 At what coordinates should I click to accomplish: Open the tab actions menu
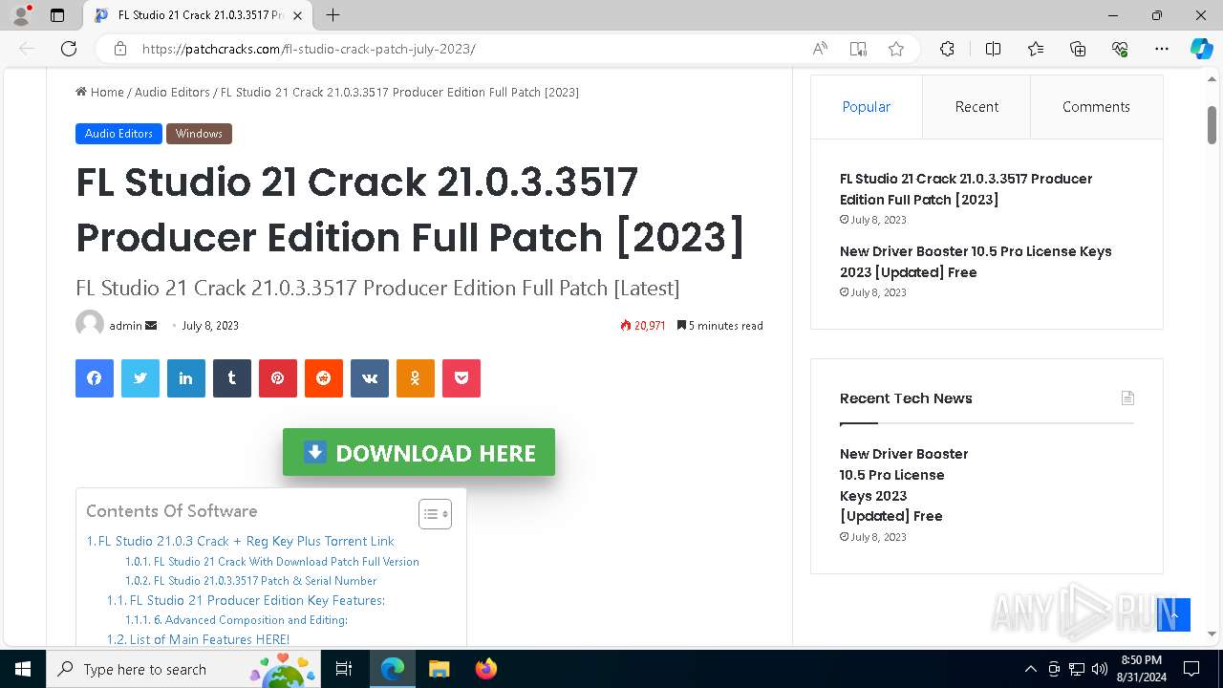point(57,15)
